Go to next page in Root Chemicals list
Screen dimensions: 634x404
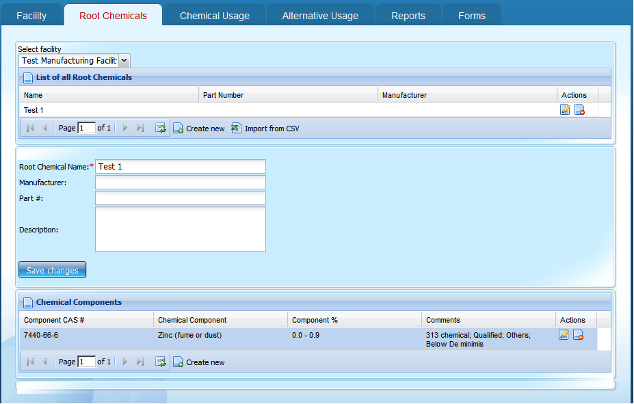124,128
